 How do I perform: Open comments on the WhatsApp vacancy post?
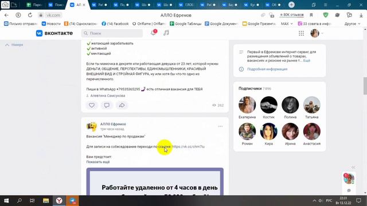[x=107, y=105]
